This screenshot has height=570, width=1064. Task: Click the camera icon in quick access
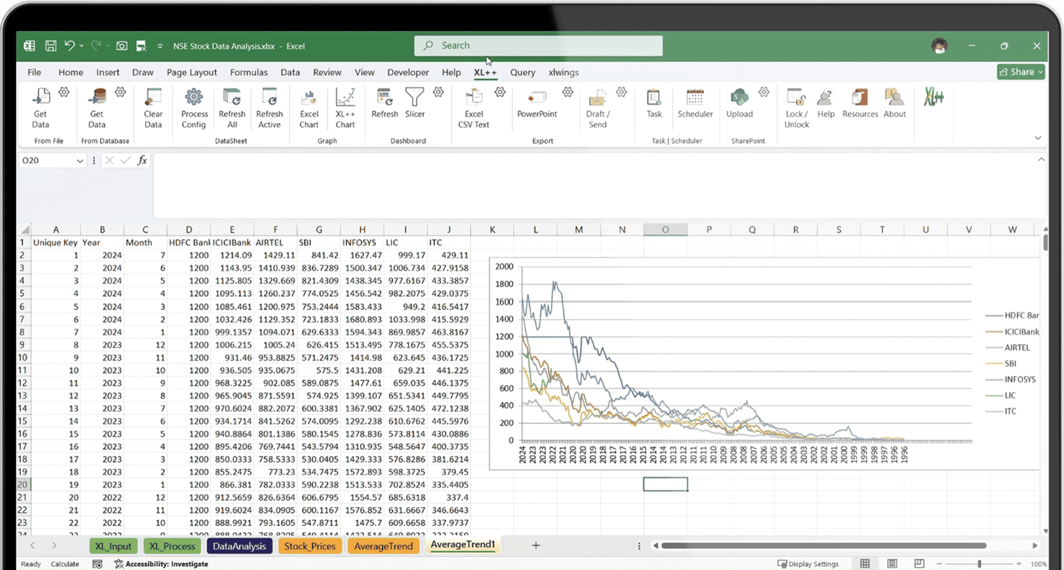point(122,46)
